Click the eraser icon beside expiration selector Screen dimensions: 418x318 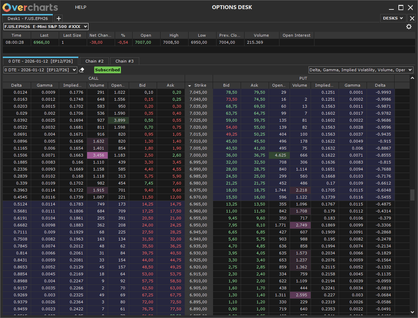click(82, 70)
